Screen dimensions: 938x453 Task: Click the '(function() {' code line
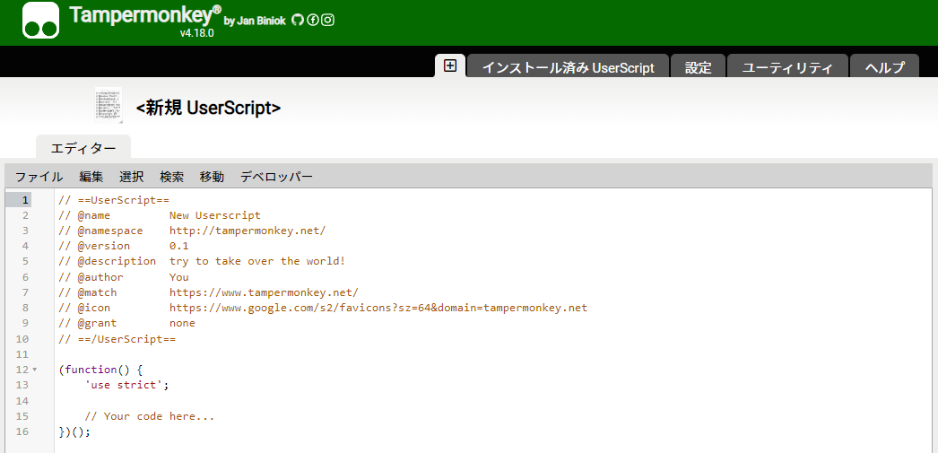(x=100, y=370)
